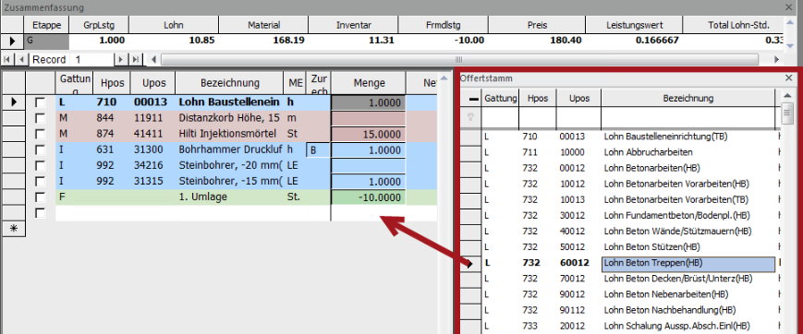Select Lohn Beton Decken/Brüst/Unterz(HB)

tap(678, 280)
